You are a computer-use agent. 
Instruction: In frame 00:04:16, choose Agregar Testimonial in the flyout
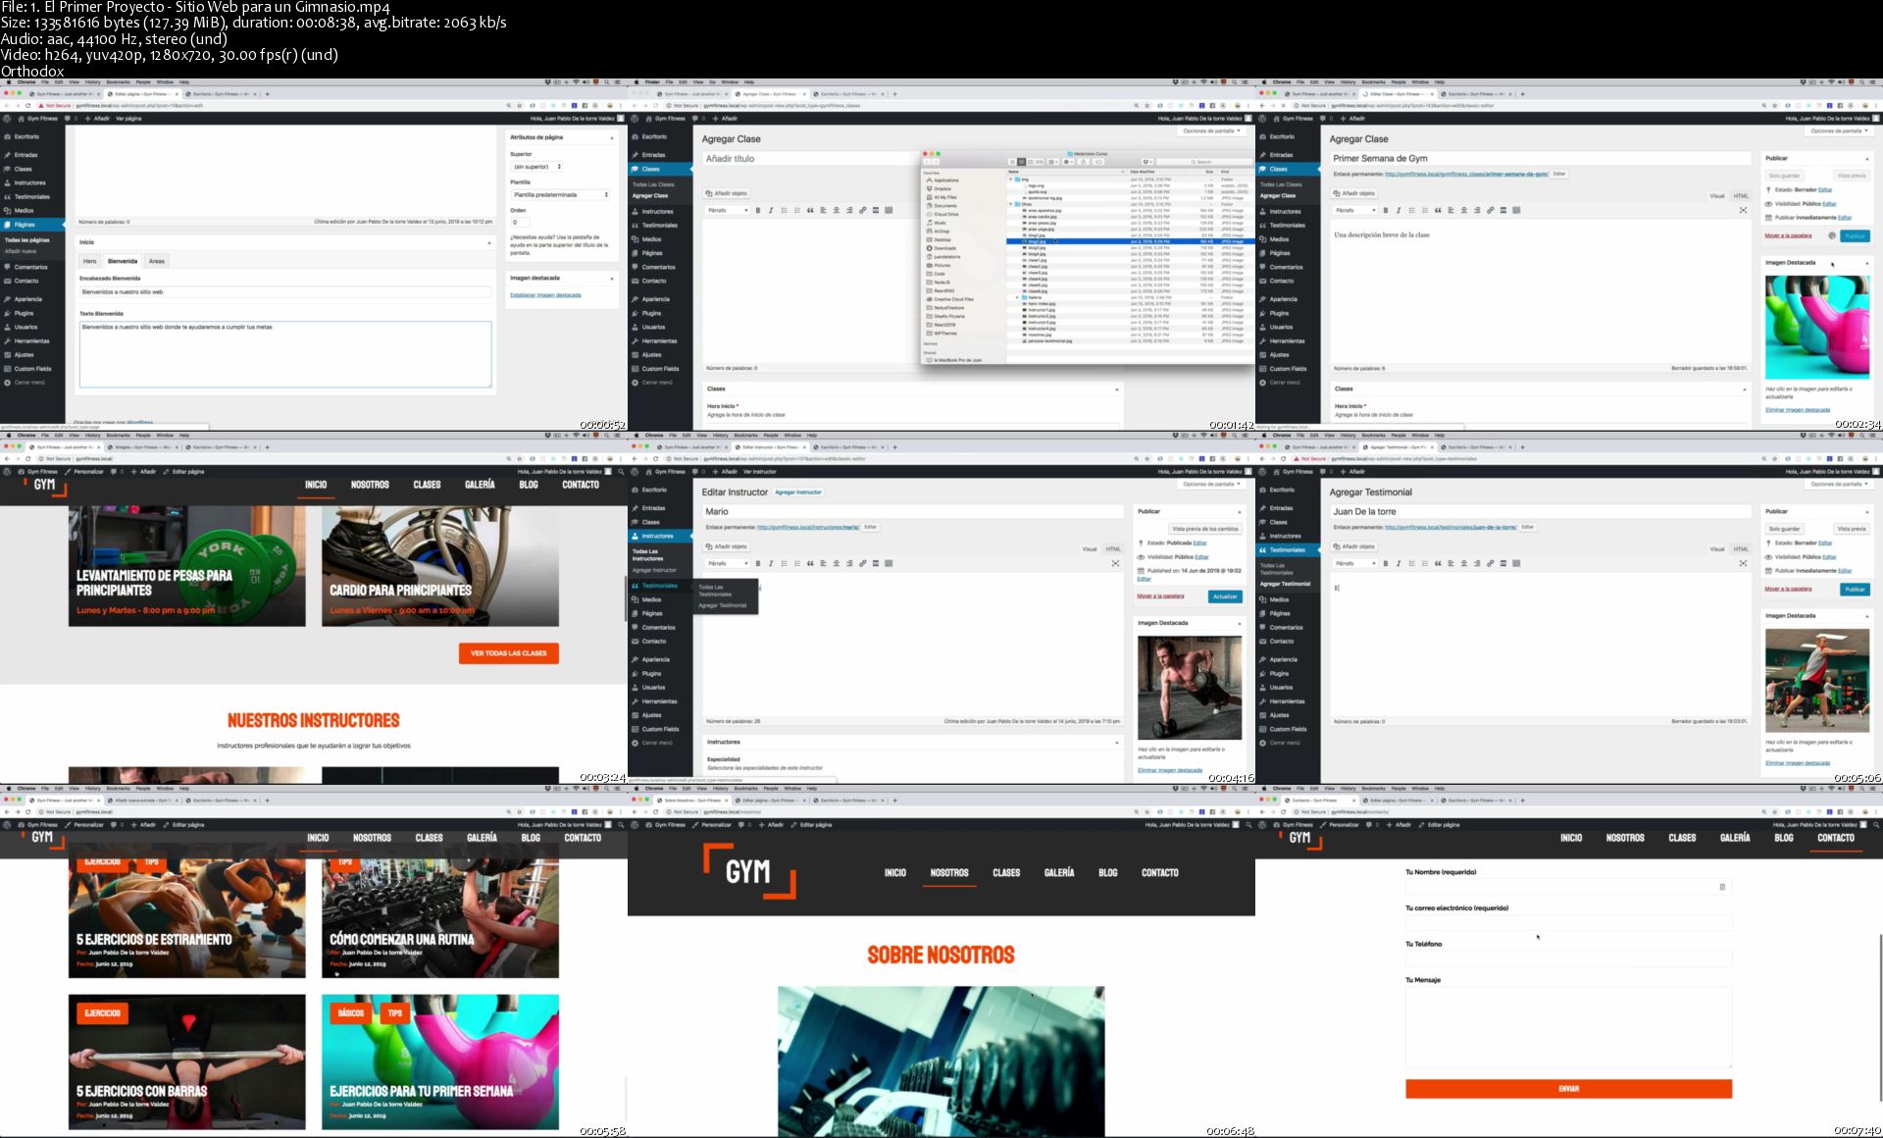tap(722, 605)
